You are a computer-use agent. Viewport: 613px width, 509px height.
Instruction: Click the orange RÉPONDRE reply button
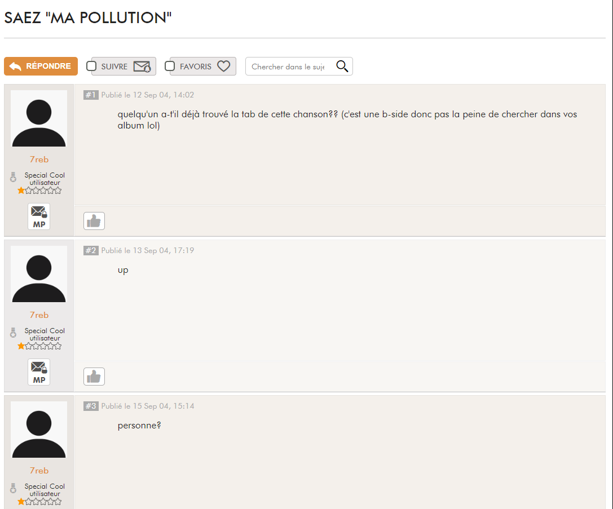[x=41, y=66]
